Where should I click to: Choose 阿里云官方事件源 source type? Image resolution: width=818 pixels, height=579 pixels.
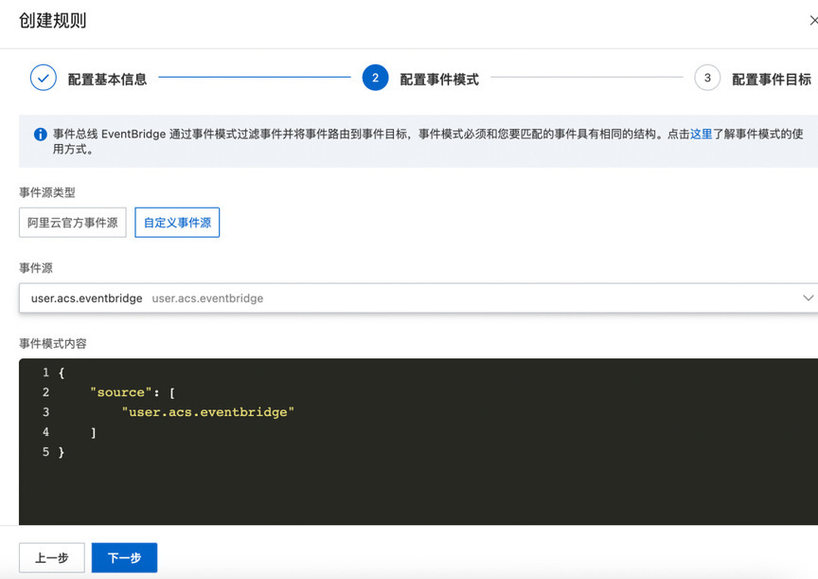(x=73, y=223)
